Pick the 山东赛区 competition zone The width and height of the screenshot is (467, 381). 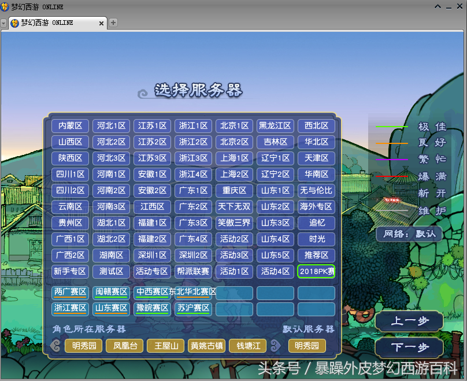(111, 309)
